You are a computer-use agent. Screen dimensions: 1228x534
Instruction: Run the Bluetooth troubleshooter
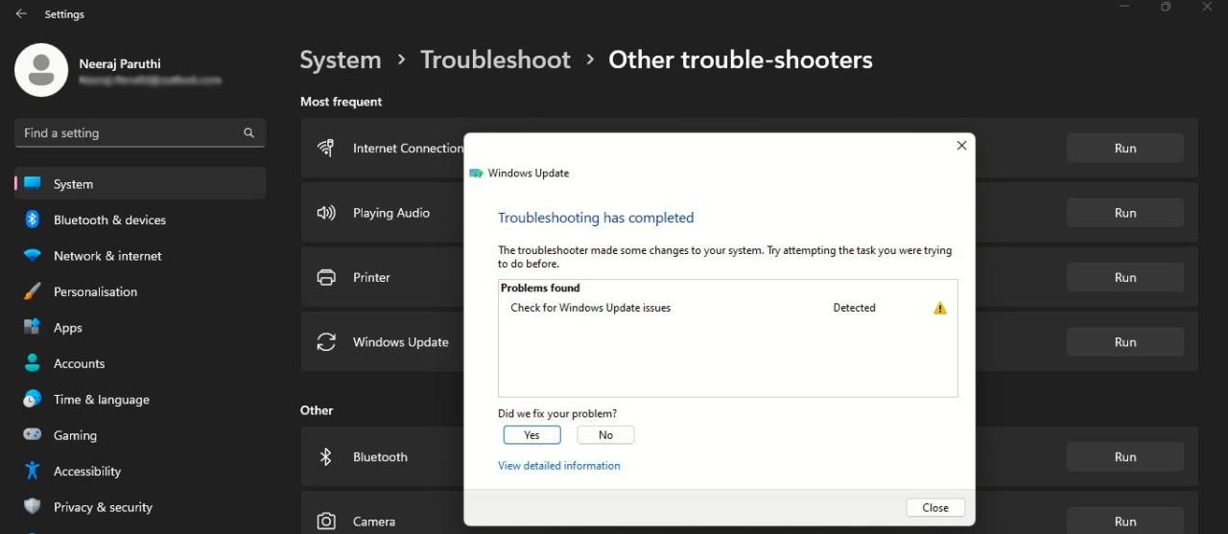(x=1125, y=457)
